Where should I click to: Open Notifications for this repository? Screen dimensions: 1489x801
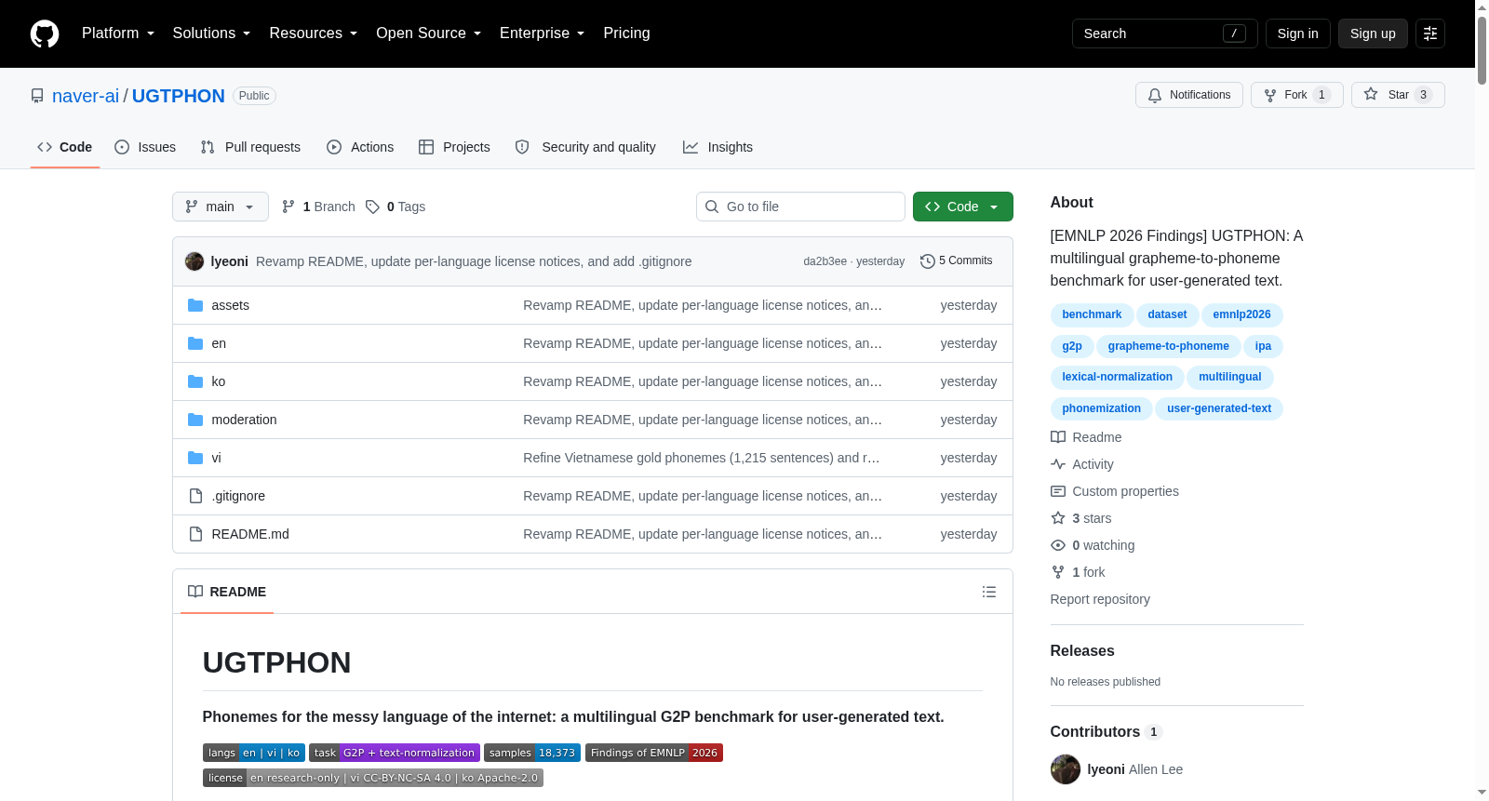point(1189,95)
